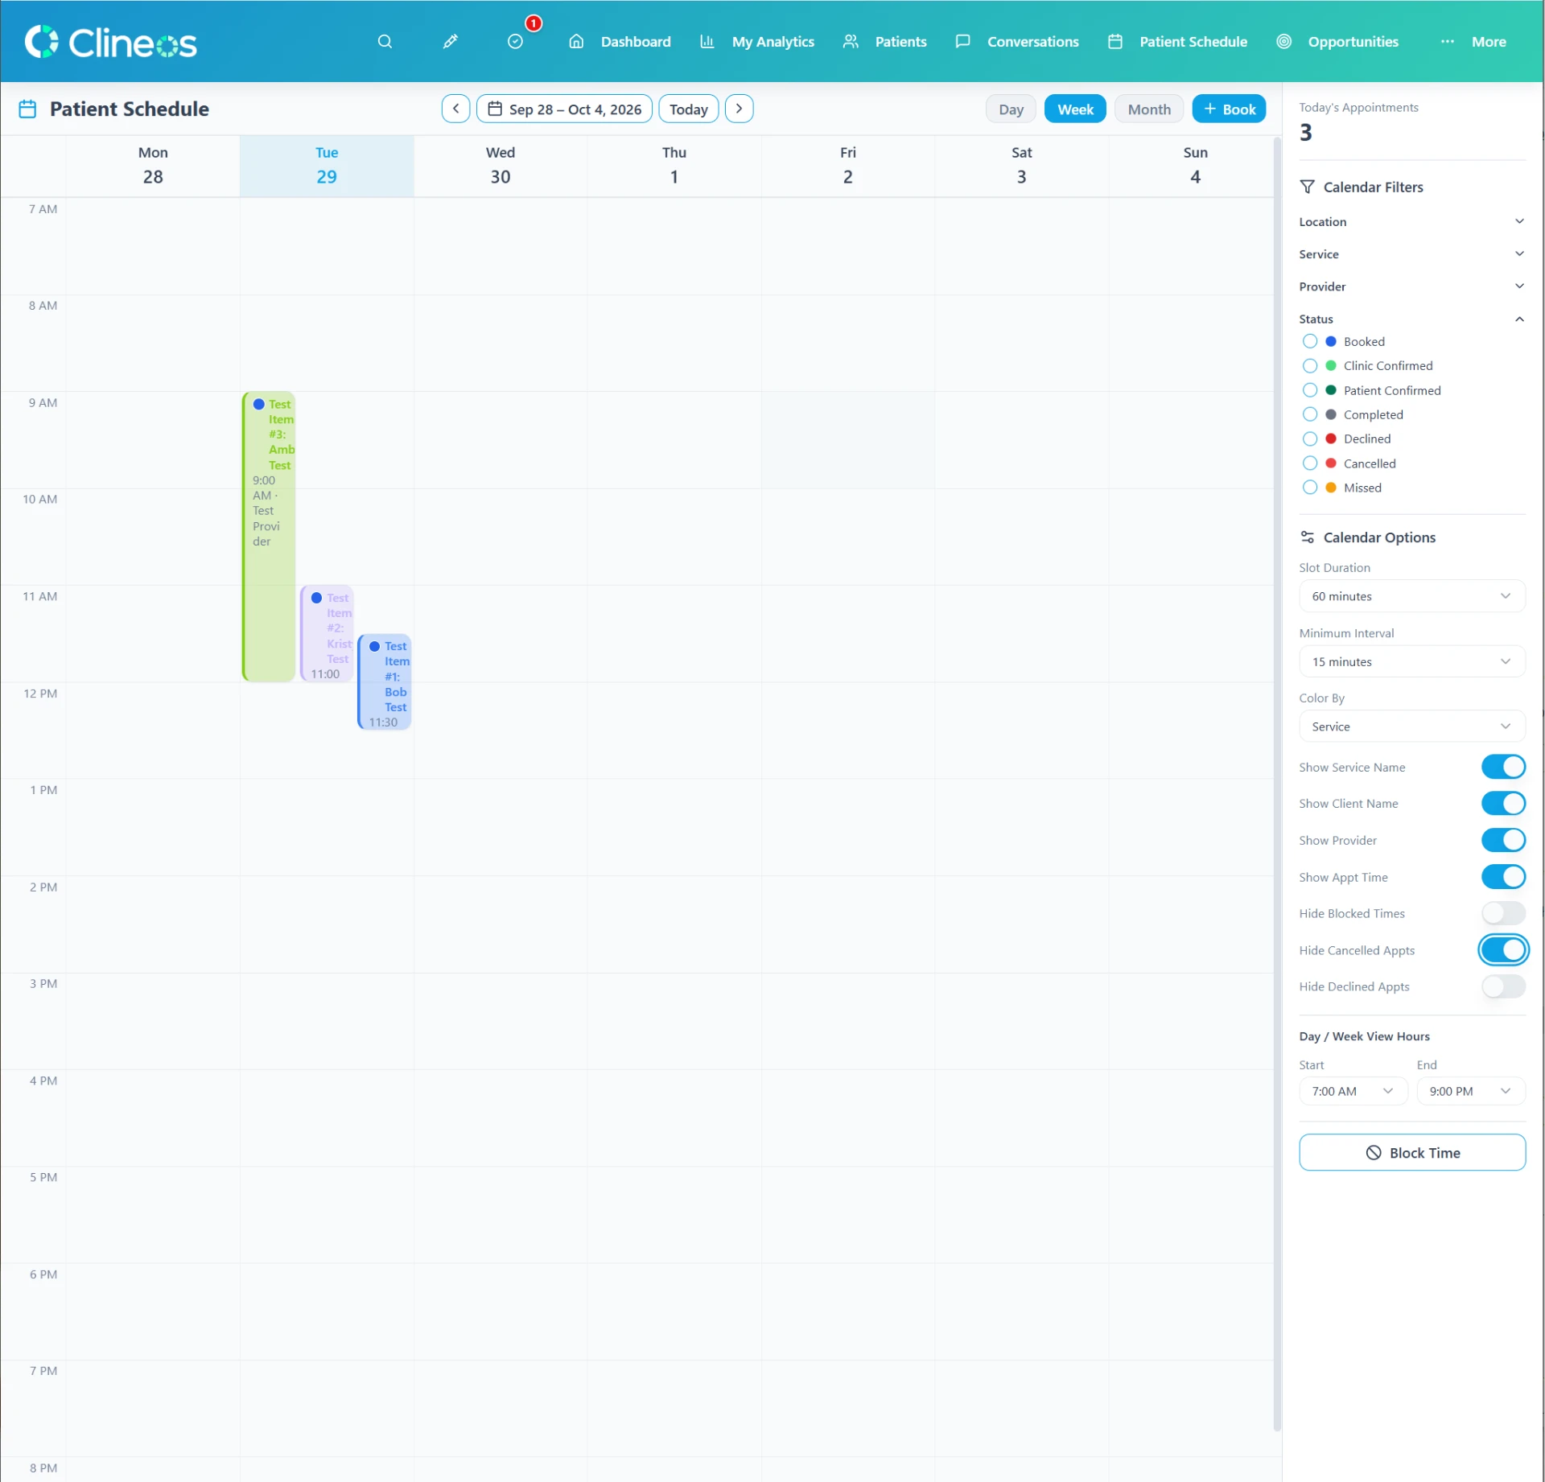
Task: Click the Today button
Action: (688, 109)
